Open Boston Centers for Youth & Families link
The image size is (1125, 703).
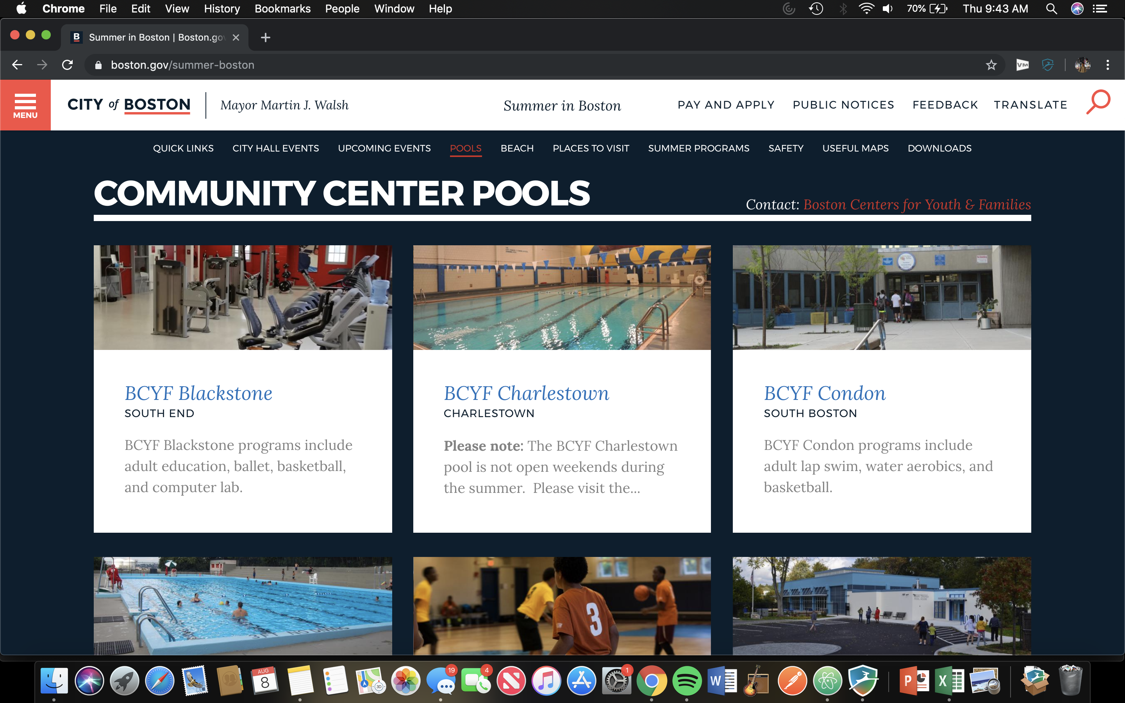click(917, 205)
